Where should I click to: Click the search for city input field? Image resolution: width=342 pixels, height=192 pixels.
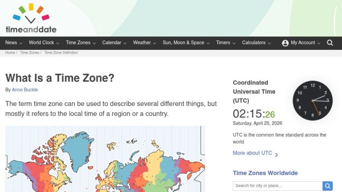pyautogui.click(x=277, y=186)
